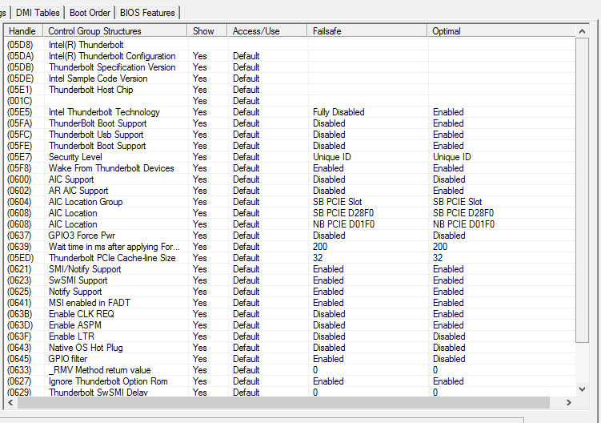Select Enable ASPM entry
Screen dimensions: 601x423
[74, 325]
